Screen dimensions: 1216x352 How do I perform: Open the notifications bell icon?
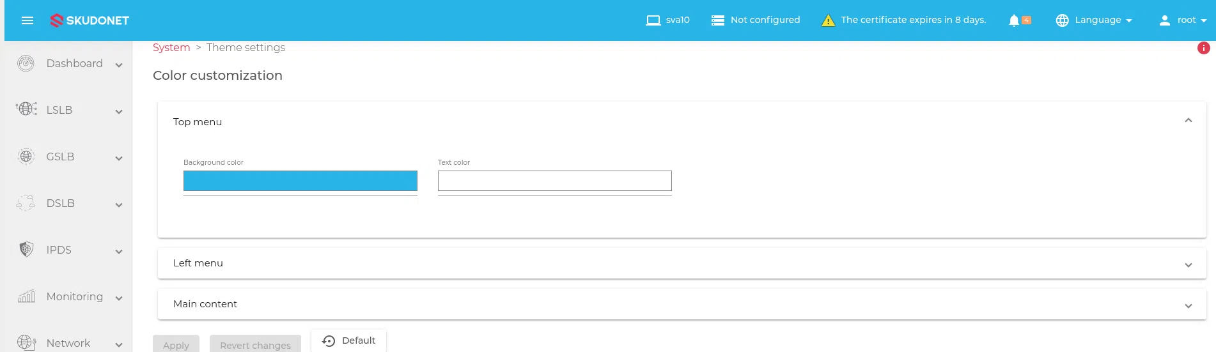pyautogui.click(x=1014, y=20)
